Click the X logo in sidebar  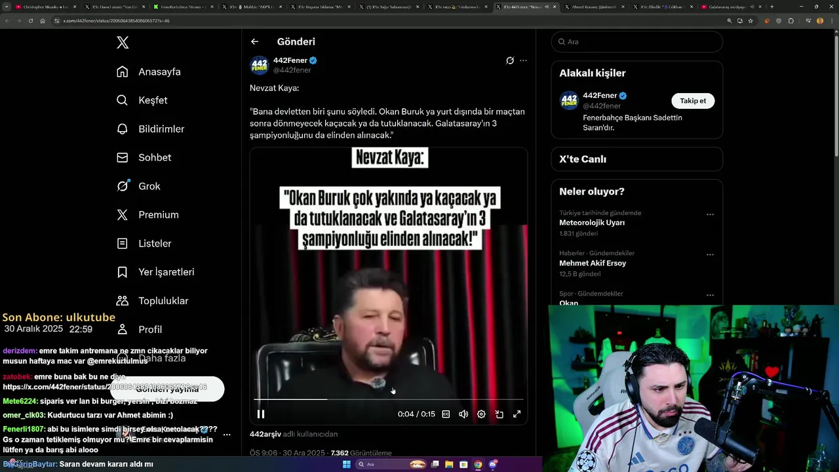123,43
